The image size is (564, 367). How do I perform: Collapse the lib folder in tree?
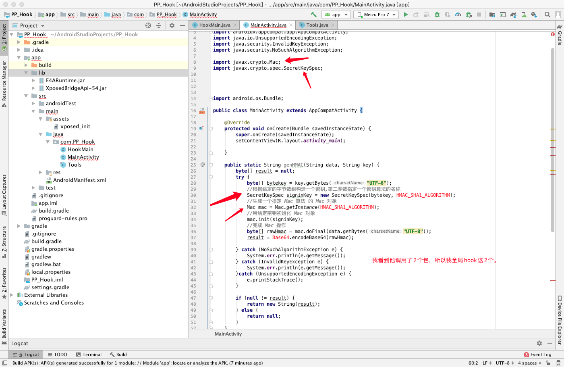(x=26, y=73)
